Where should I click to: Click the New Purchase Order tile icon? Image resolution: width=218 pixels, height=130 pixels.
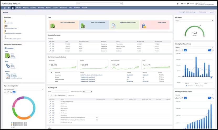[x=83, y=26]
